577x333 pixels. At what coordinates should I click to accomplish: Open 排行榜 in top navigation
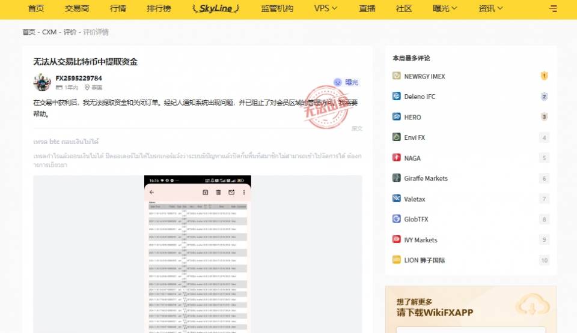click(x=159, y=8)
